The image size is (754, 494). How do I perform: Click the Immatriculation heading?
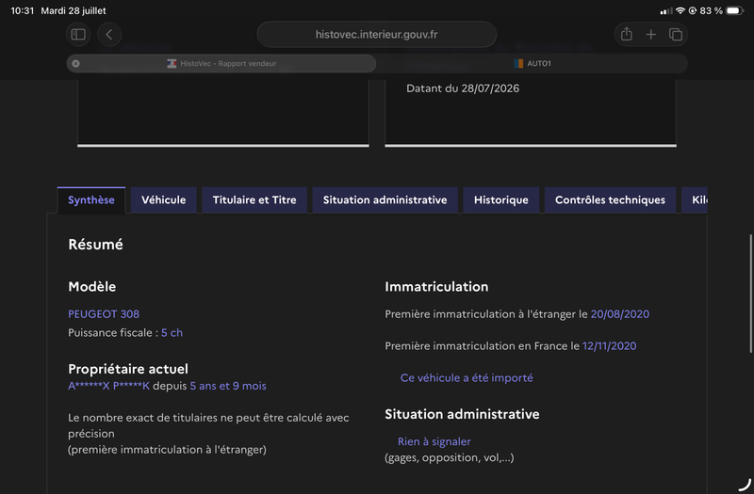click(436, 287)
